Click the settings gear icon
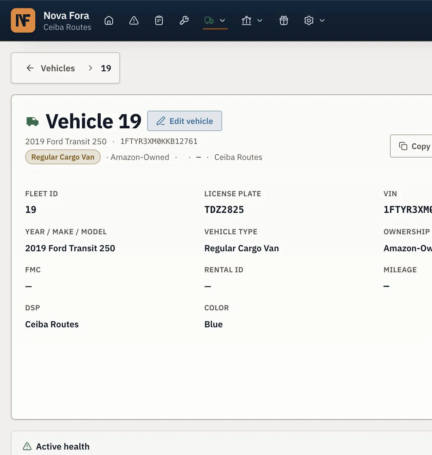The height and width of the screenshot is (455, 432). coord(309,20)
